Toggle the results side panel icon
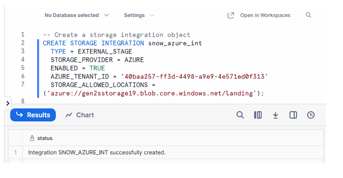The height and width of the screenshot is (178, 343). [293, 115]
